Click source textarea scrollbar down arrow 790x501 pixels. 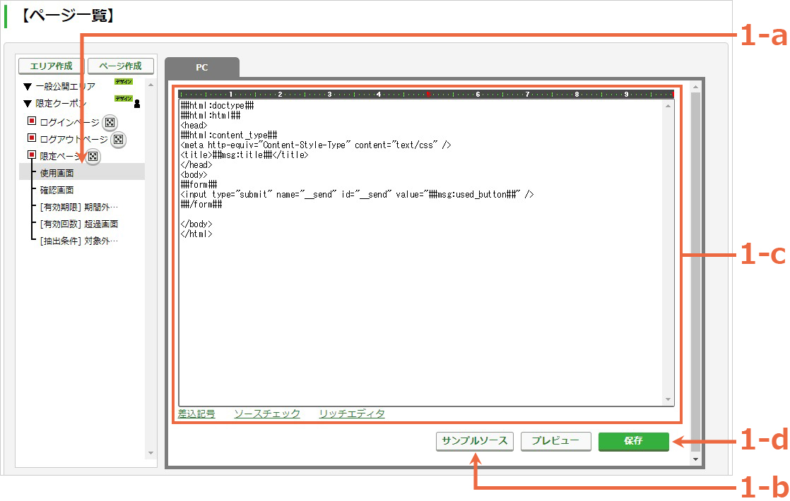(x=668, y=399)
